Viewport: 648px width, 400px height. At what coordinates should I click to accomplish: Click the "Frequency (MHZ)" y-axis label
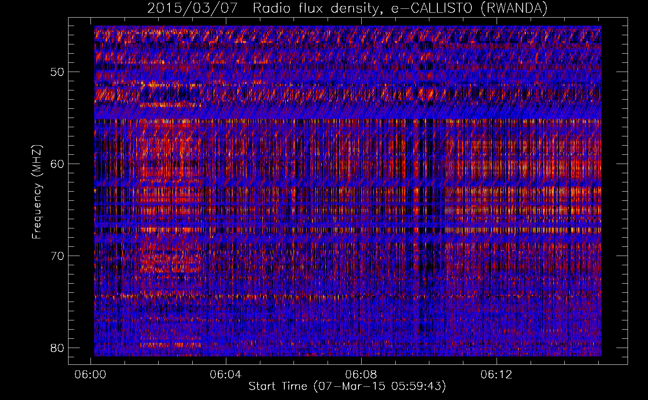pyautogui.click(x=37, y=192)
